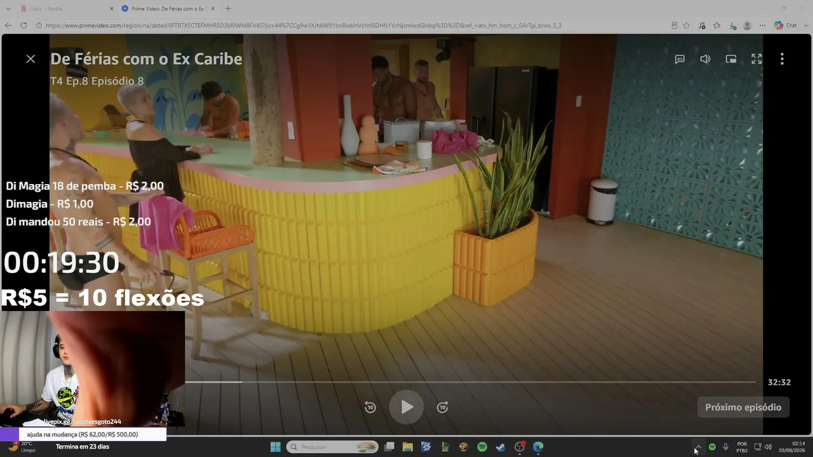Close the Prime Video tab
The width and height of the screenshot is (813, 457).
212,8
